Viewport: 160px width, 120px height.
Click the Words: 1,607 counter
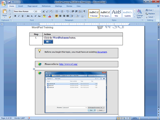(19, 118)
